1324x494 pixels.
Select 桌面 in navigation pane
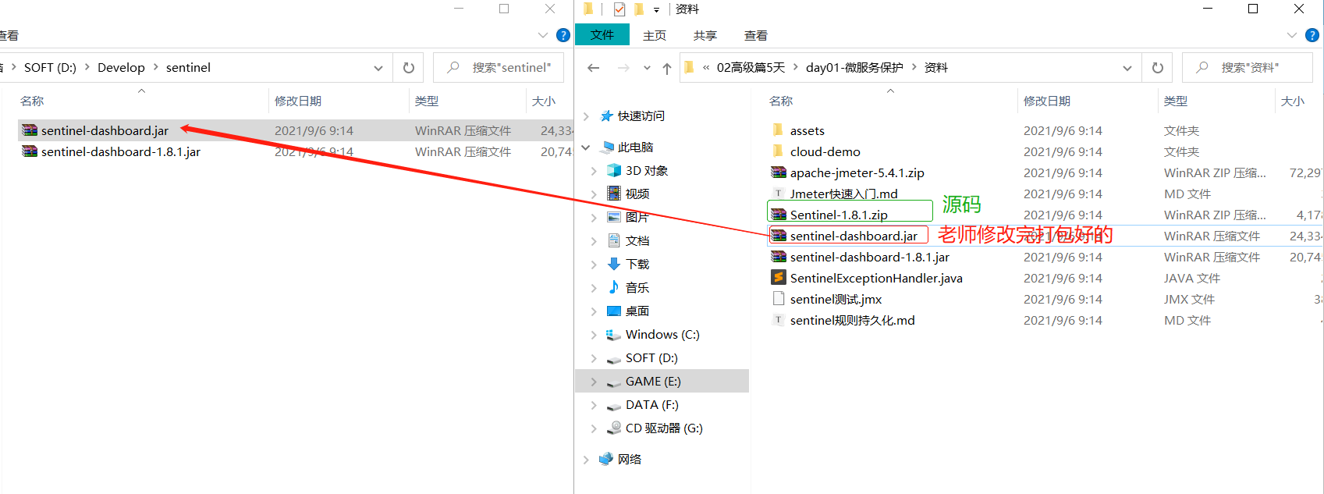pyautogui.click(x=637, y=311)
